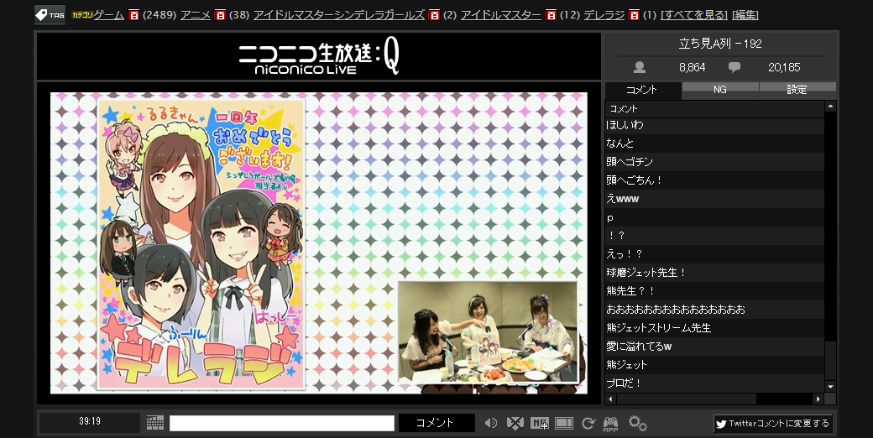873x438 pixels.
Task: Click the scroll up arrow in comment list
Action: 830,107
